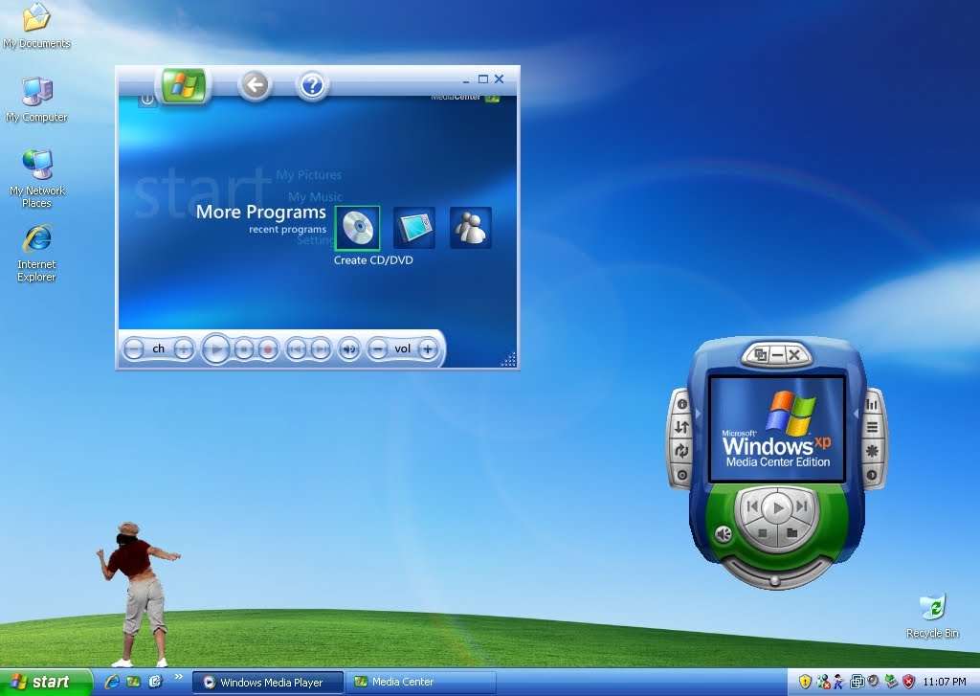The image size is (980, 696).
Task: Click yellow security shield tray icon
Action: (x=805, y=682)
